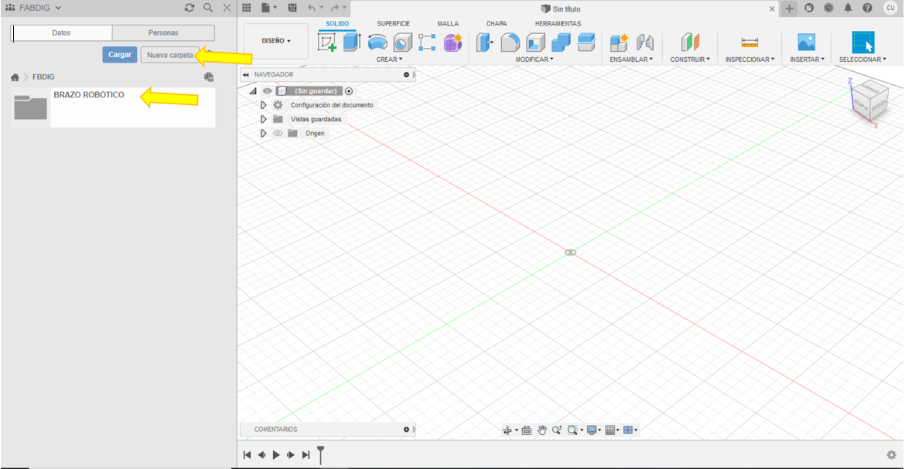Open the CONSTRUIR dropdown menu
905x469 pixels.
(690, 59)
